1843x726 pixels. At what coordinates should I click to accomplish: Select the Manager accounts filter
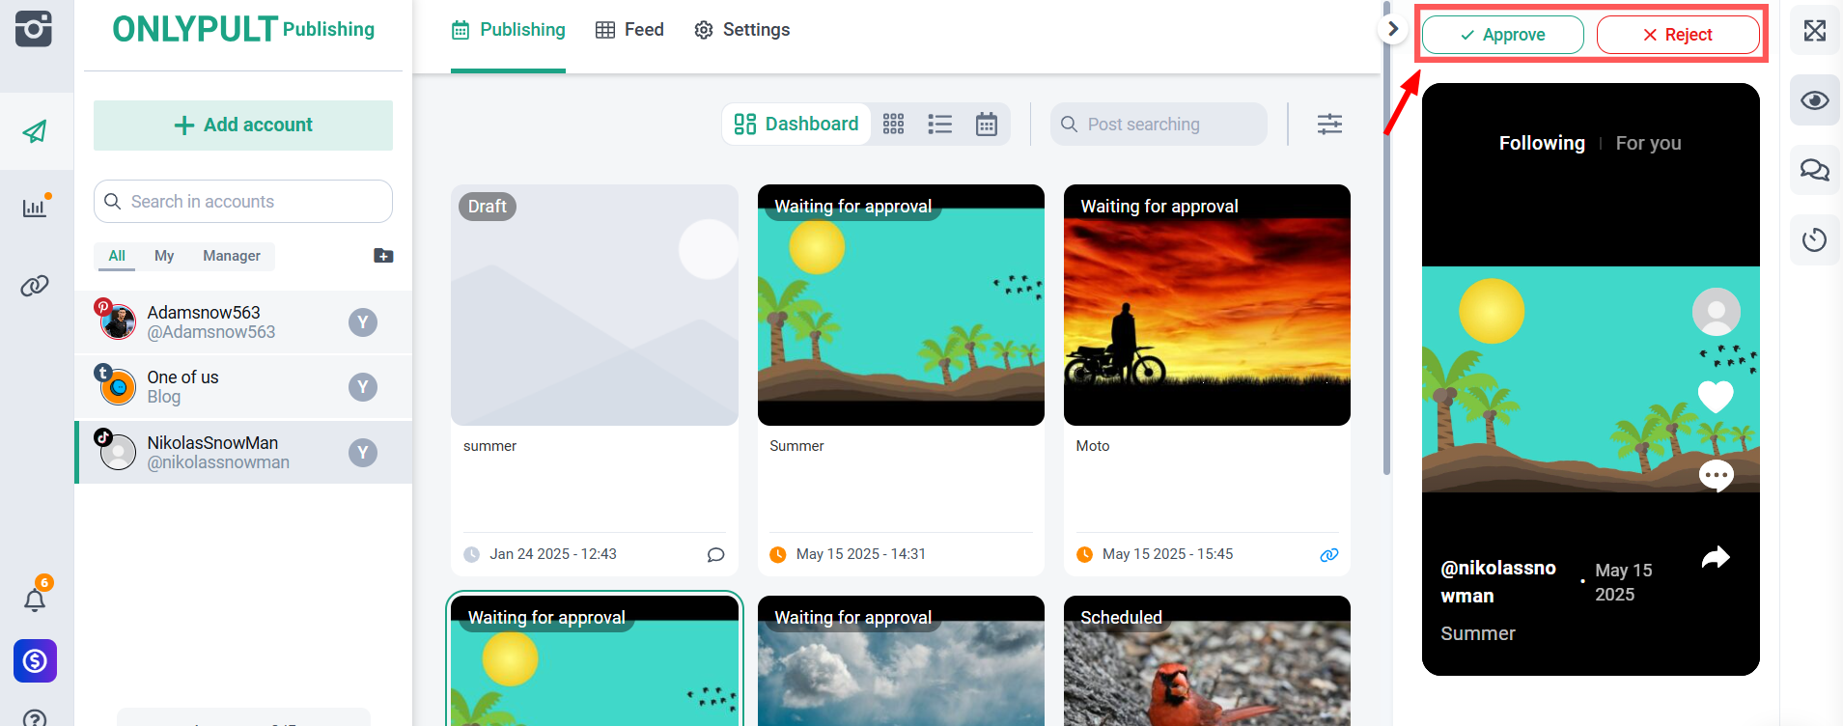coord(232,256)
